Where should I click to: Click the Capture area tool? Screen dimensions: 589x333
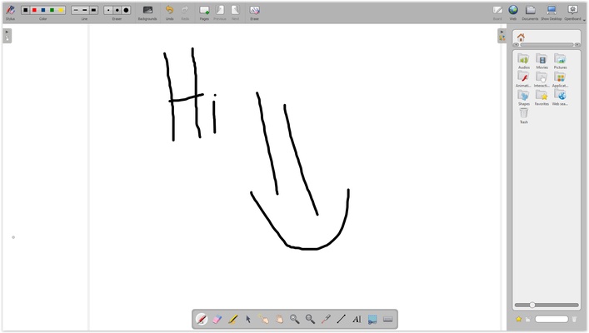click(x=372, y=319)
